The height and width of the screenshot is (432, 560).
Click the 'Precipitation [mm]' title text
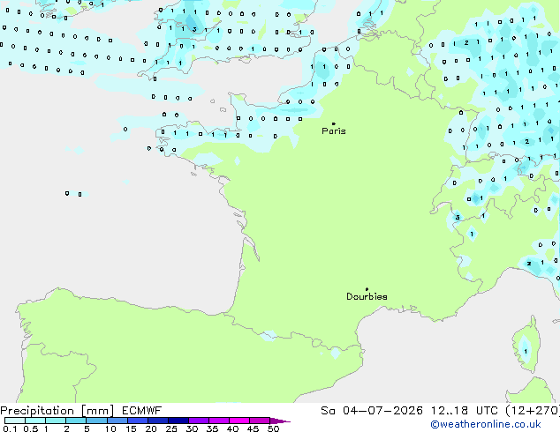pyautogui.click(x=57, y=411)
